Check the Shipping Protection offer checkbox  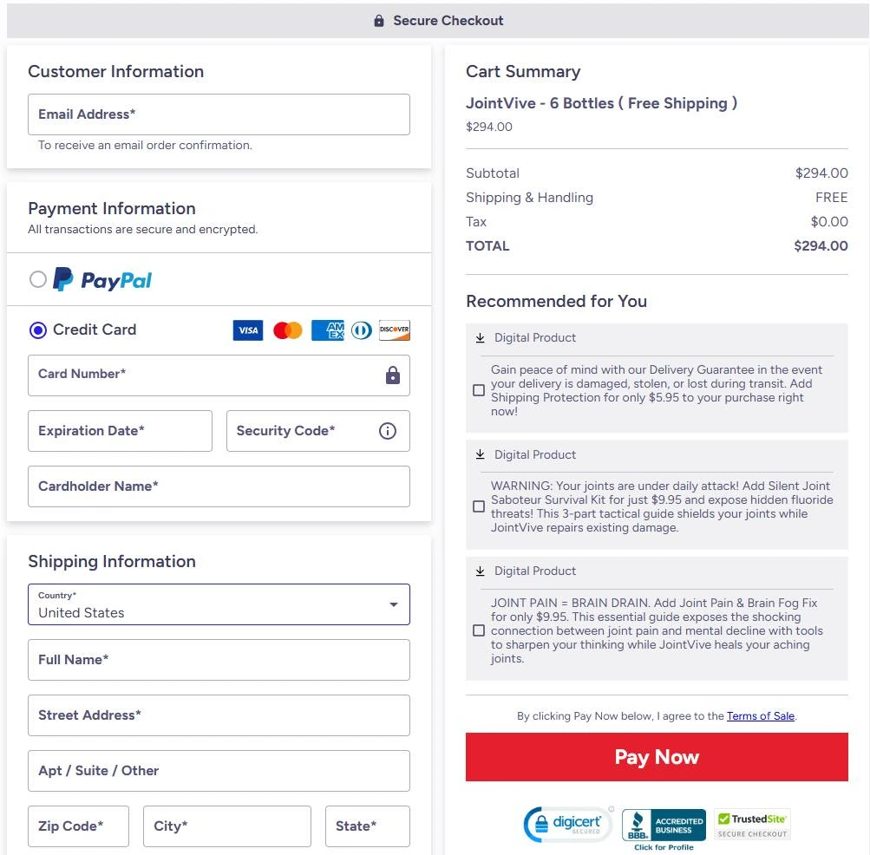pos(479,390)
